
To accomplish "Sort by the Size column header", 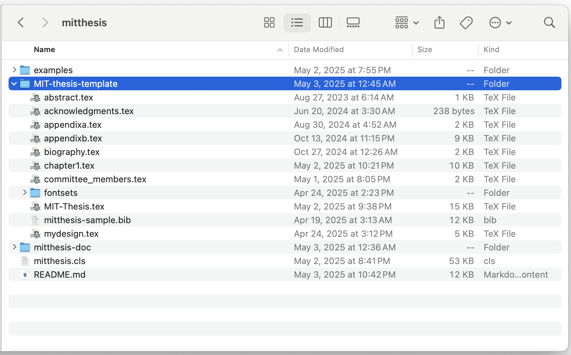I will coord(425,50).
